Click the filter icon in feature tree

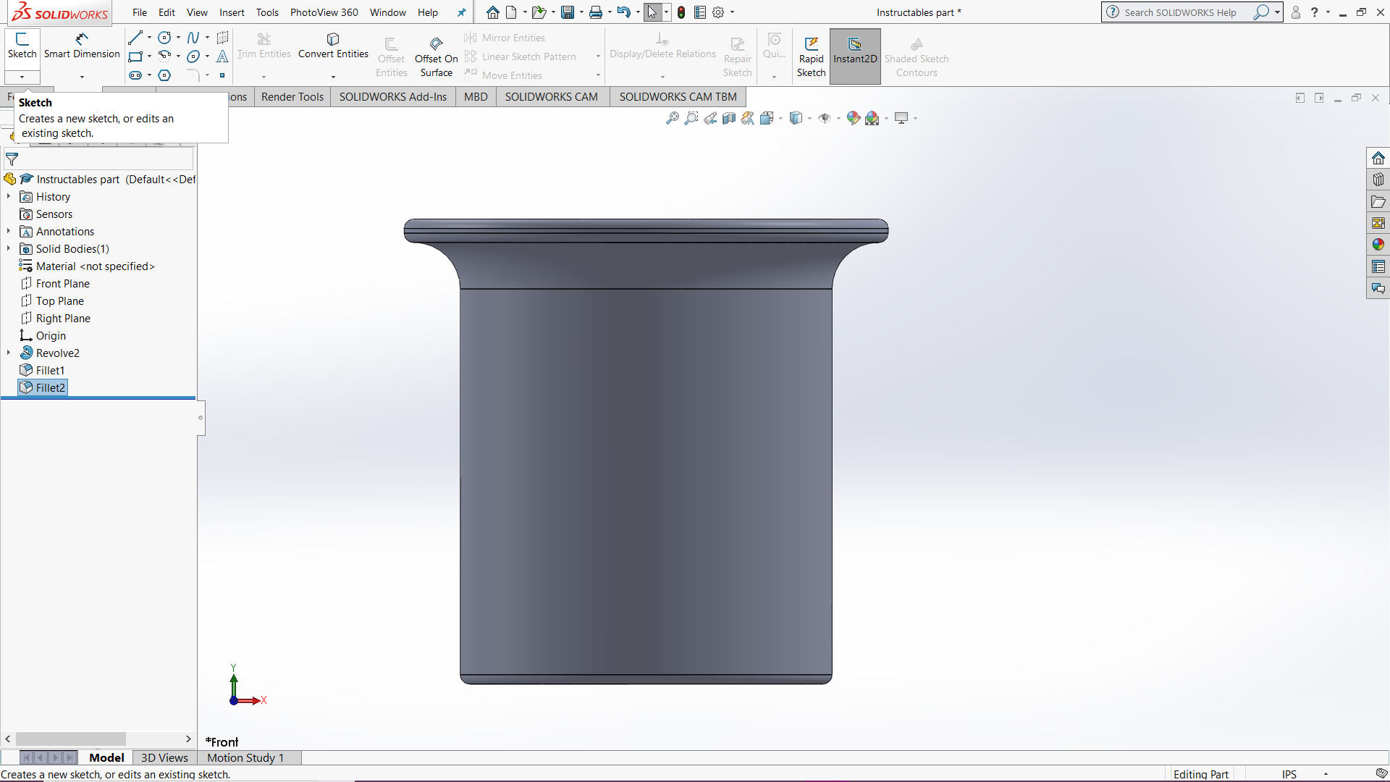pos(12,159)
